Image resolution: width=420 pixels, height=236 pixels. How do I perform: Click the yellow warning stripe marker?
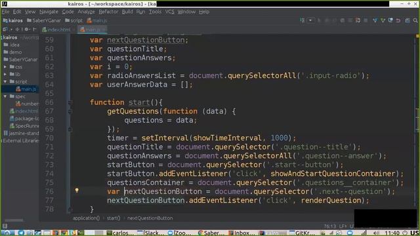point(417,36)
